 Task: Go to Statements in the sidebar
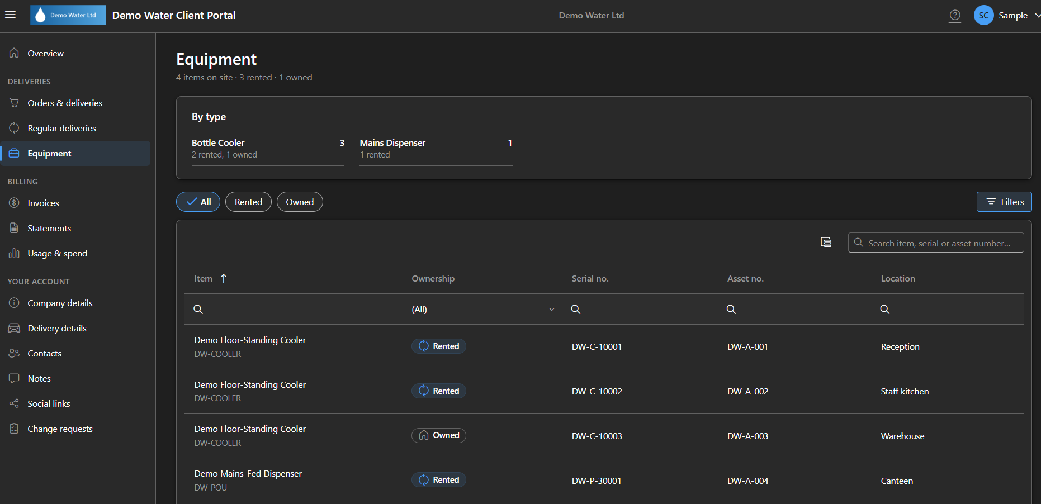(75, 228)
